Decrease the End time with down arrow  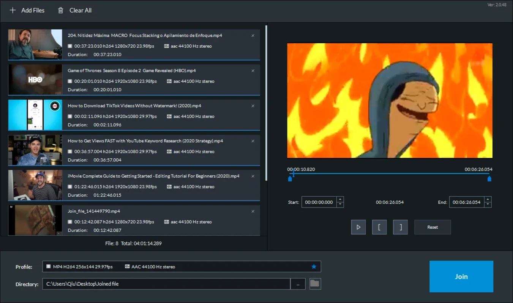pyautogui.click(x=488, y=205)
